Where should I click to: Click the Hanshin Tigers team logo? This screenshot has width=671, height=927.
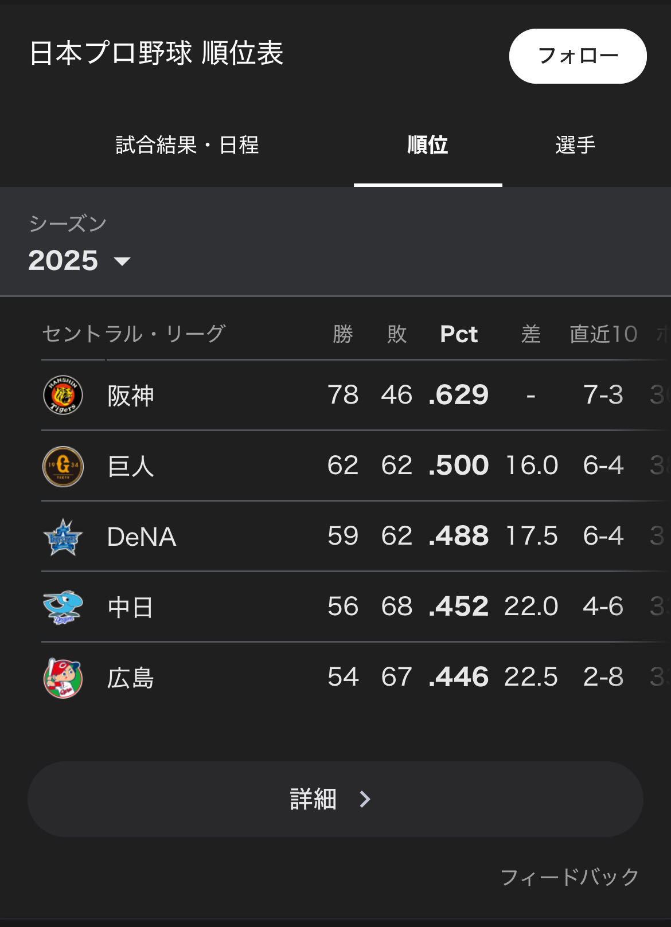pyautogui.click(x=63, y=395)
